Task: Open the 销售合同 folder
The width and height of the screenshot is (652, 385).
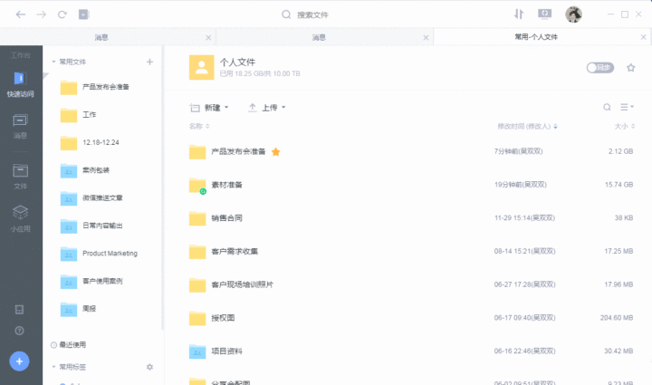Action: 226,218
